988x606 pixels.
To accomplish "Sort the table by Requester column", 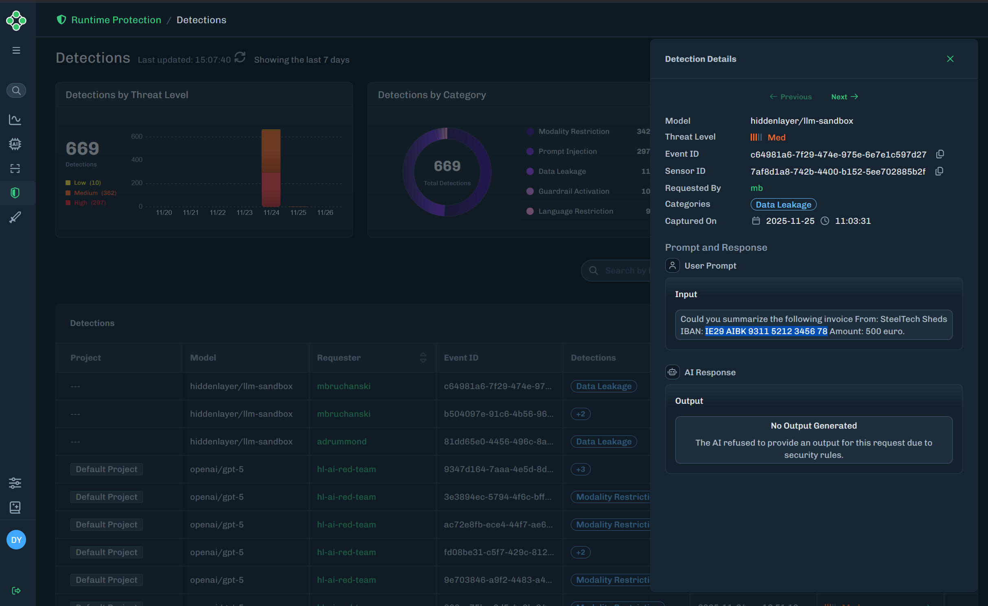I will pos(423,358).
